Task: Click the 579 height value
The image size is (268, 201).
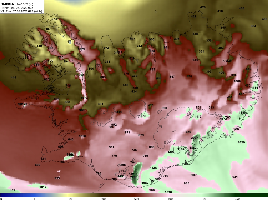Action: pyautogui.click(x=126, y=74)
